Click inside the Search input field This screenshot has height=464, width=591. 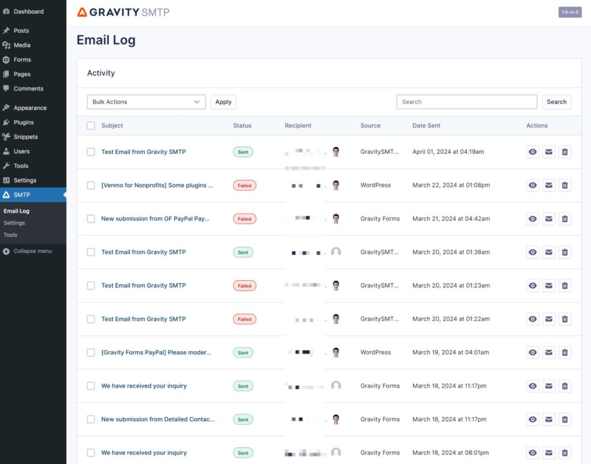pos(466,102)
